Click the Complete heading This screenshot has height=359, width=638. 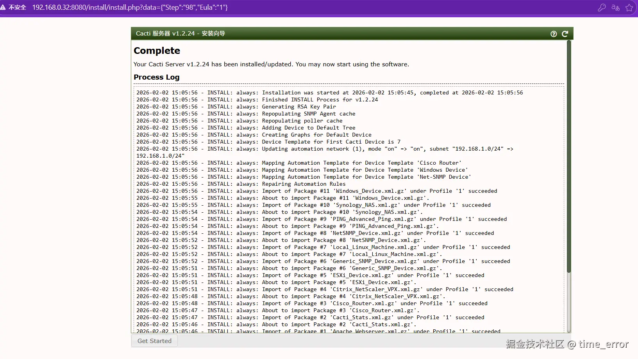click(x=157, y=51)
